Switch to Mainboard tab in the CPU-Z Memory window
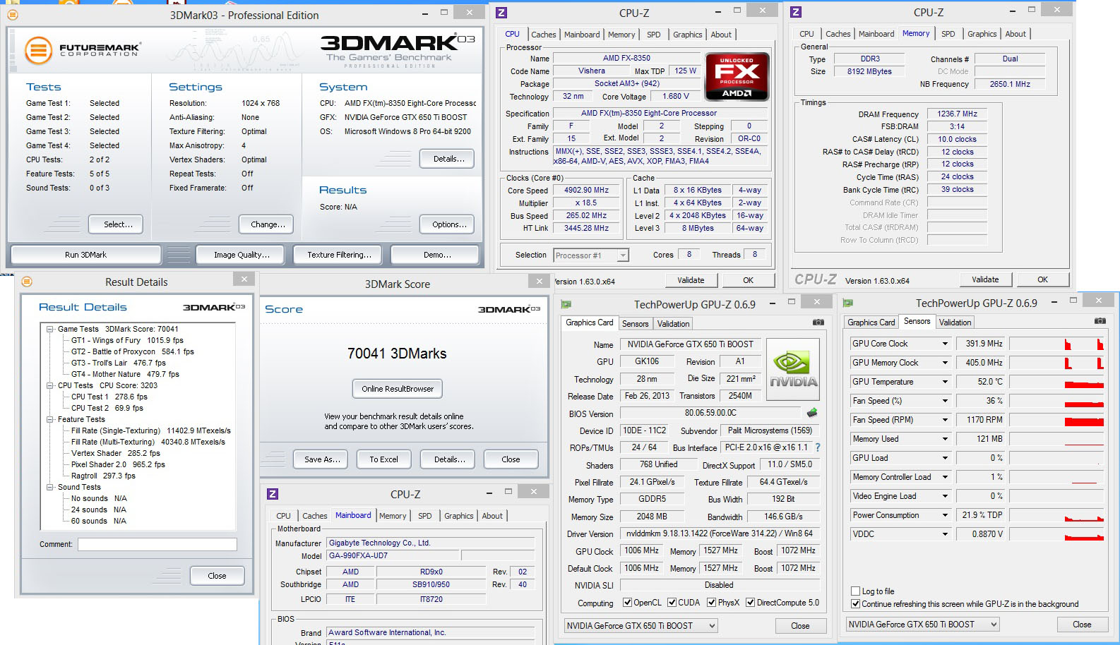The height and width of the screenshot is (645, 1120). coord(876,34)
